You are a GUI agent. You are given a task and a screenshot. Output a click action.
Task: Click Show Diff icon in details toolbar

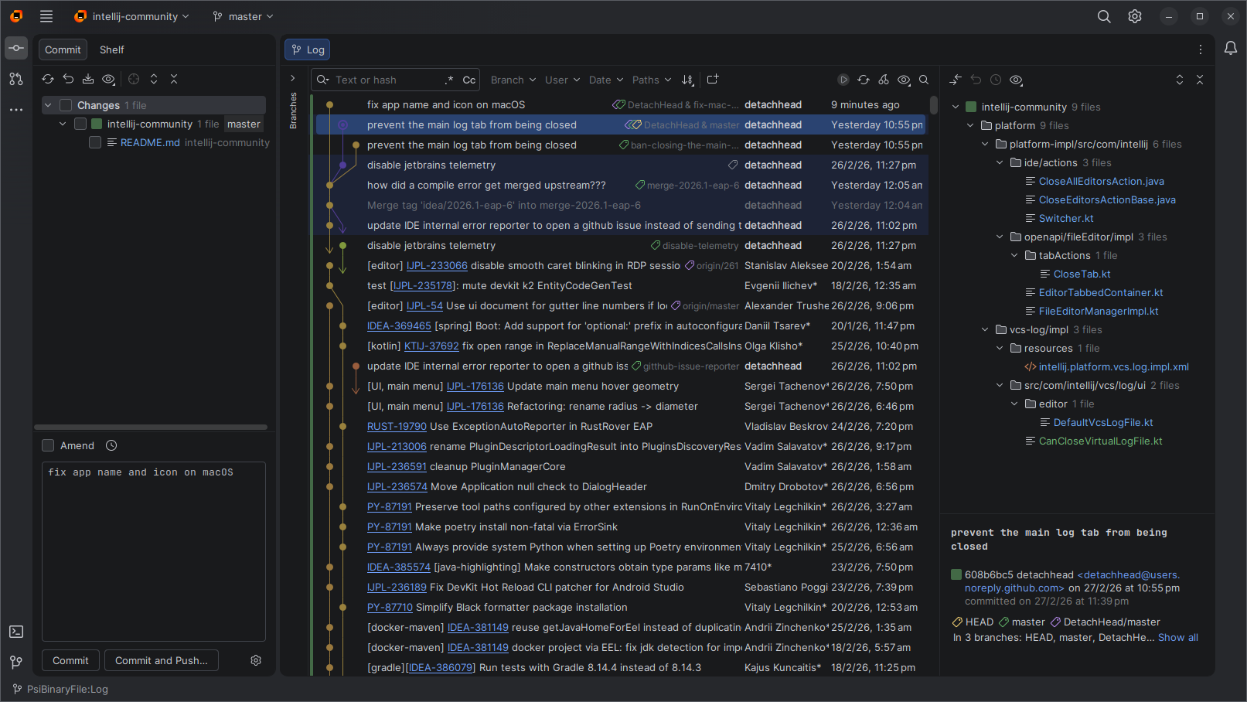(956, 80)
